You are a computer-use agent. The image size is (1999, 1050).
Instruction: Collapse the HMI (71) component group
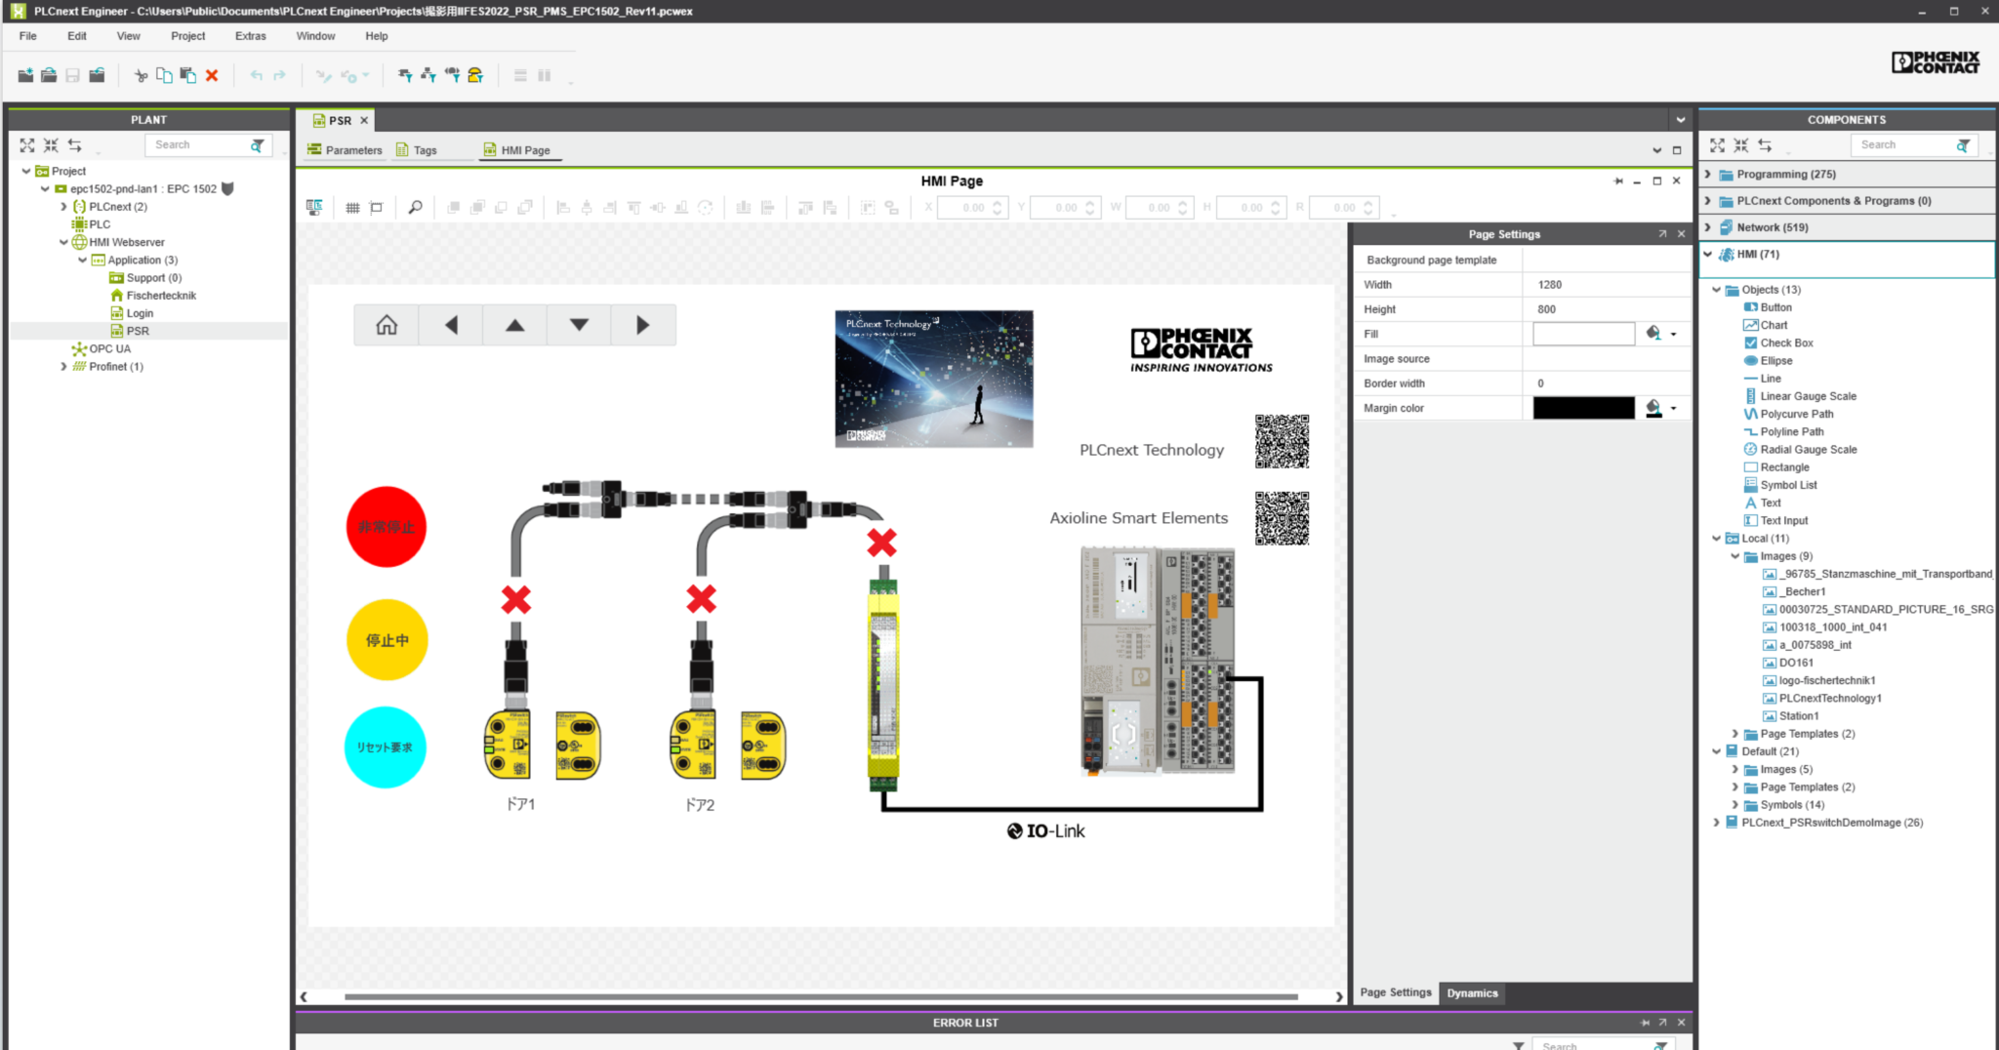1706,254
